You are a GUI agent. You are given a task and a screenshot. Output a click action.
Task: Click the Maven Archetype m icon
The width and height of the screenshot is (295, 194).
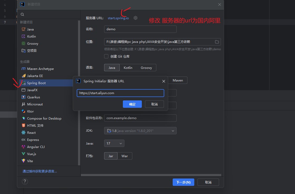click(23, 69)
